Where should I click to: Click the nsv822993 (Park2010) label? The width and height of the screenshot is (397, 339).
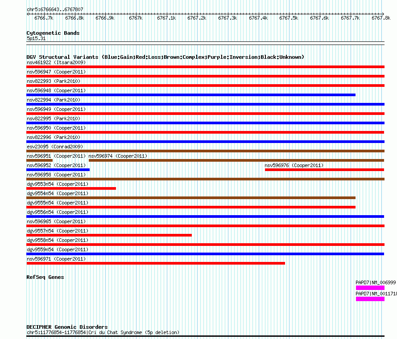click(x=54, y=81)
